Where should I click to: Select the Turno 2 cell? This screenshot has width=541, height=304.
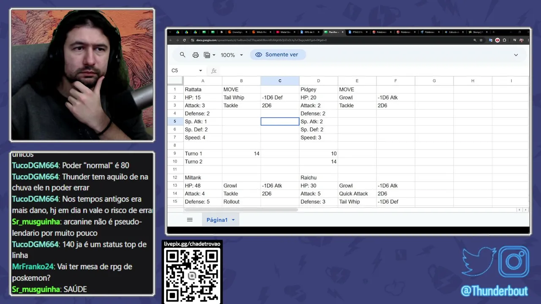click(x=202, y=162)
